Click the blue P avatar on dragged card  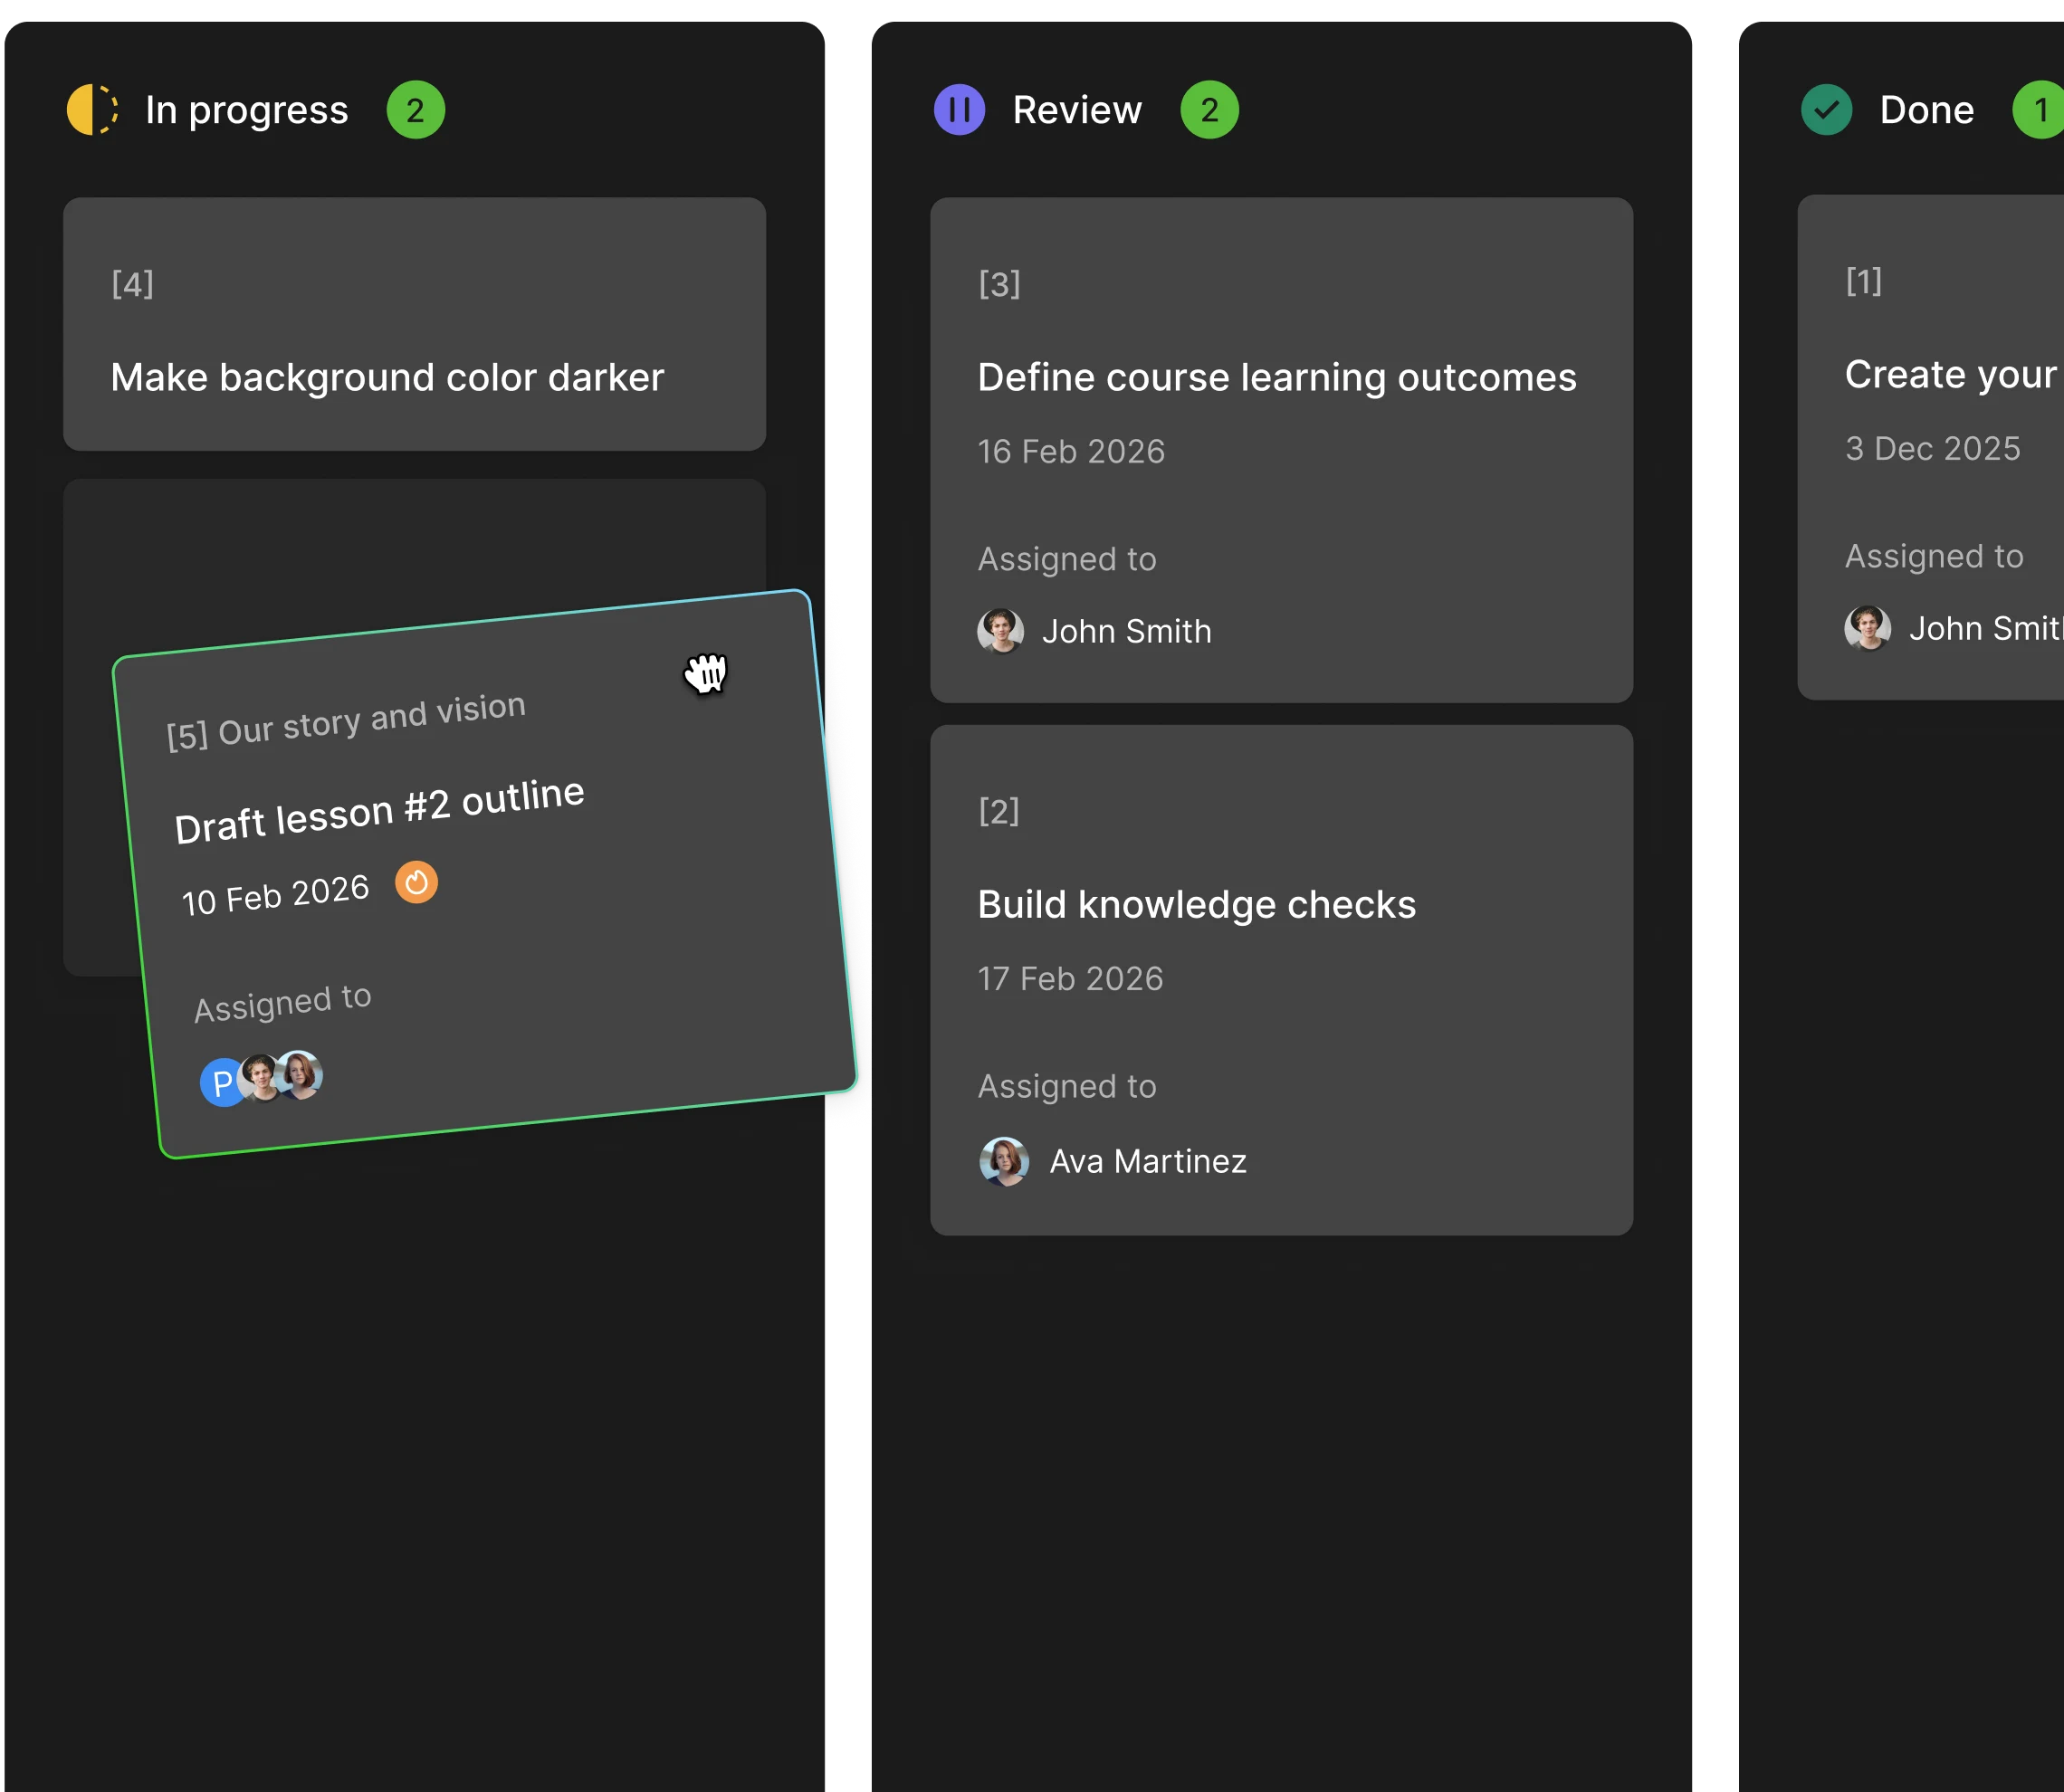click(x=221, y=1083)
